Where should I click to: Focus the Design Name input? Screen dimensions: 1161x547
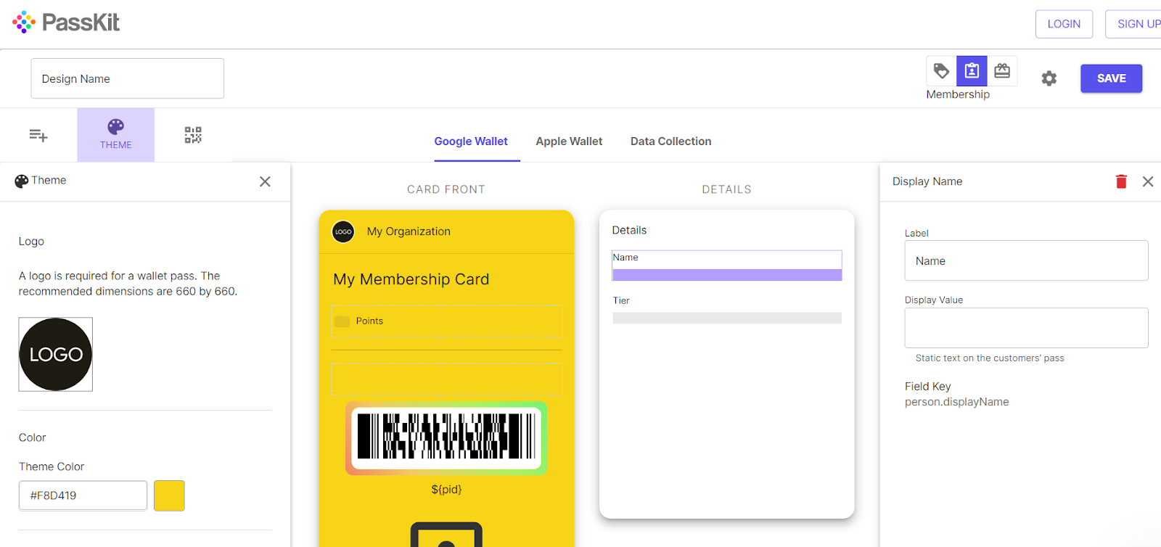coord(127,78)
